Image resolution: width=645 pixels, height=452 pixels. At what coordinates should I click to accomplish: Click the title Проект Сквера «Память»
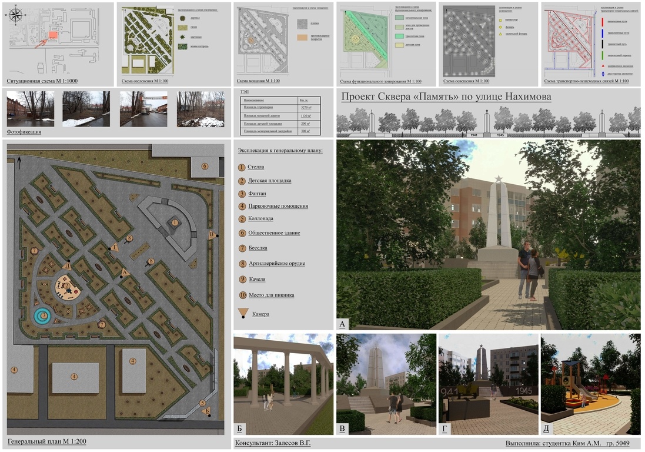tap(446, 97)
